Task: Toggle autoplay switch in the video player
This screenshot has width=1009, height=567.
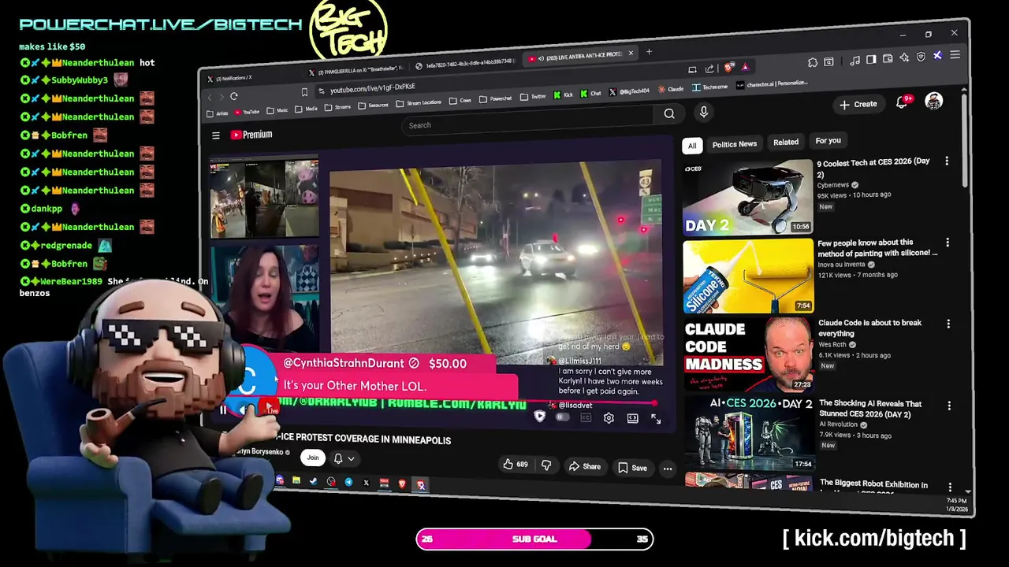Action: [562, 417]
